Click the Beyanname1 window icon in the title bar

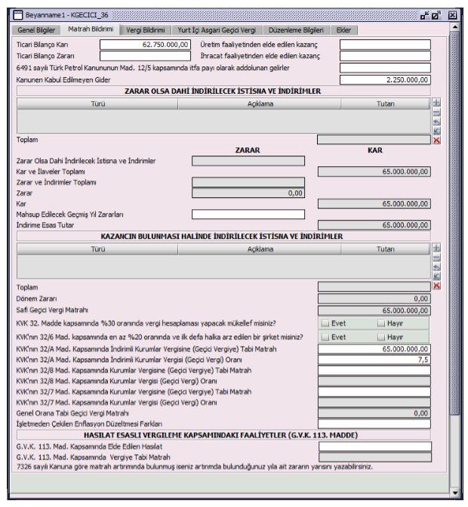click(17, 15)
